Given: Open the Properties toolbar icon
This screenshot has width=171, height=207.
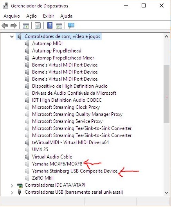Looking at the screenshot, I should (x=38, y=25).
